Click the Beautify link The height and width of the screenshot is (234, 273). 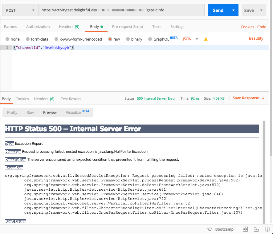click(x=256, y=38)
